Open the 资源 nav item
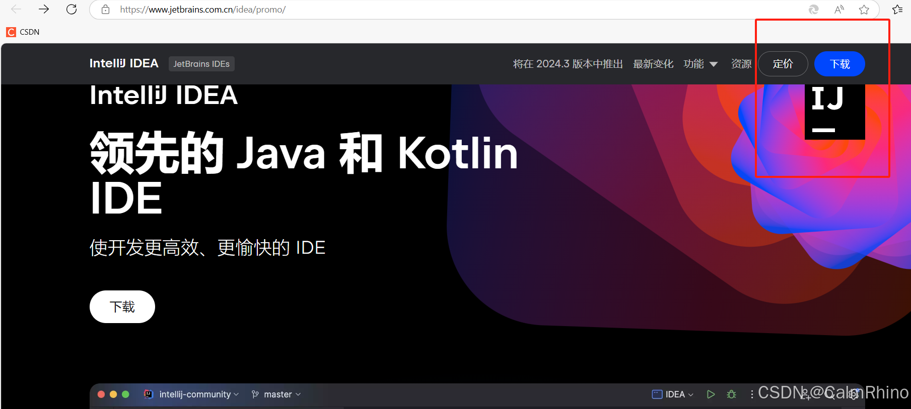 [x=741, y=64]
